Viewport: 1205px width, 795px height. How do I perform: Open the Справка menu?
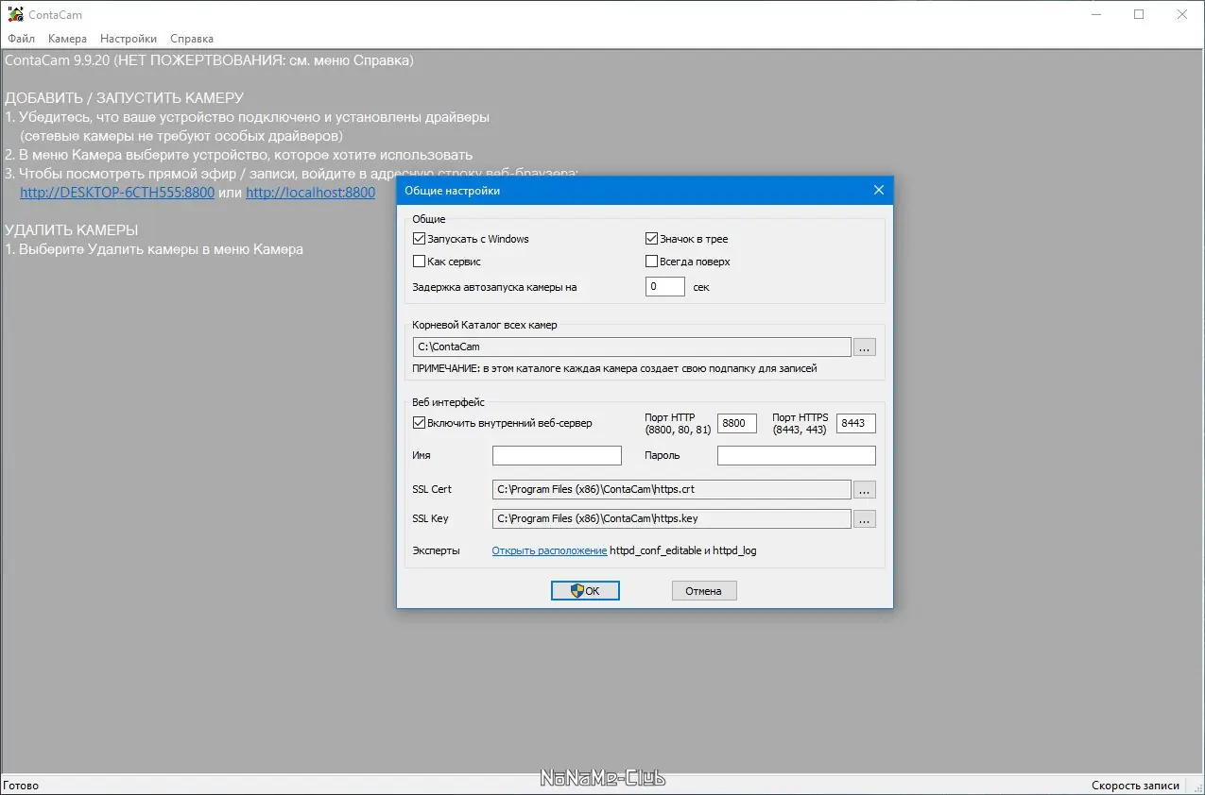coord(192,39)
